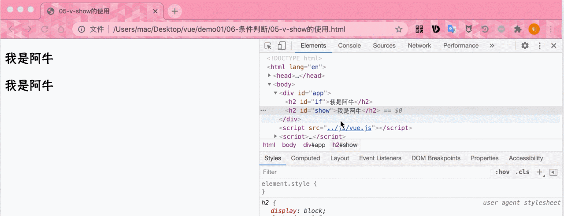Screen dimensions: 564x216
Task: Click the display: block declaration
Action: click(x=298, y=211)
